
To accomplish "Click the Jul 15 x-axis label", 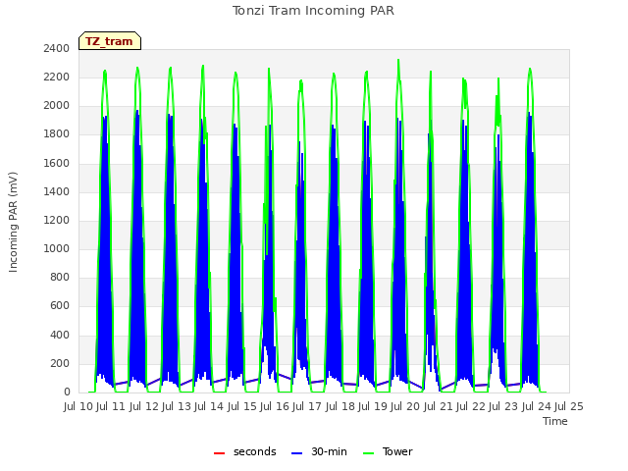I will point(242,407).
